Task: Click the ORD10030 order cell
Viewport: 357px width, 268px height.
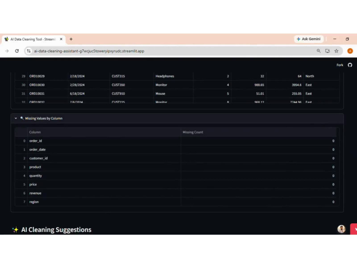Action: tap(47, 85)
